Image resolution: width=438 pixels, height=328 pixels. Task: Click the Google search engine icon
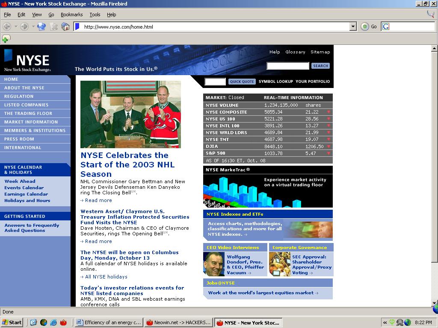tap(386, 27)
